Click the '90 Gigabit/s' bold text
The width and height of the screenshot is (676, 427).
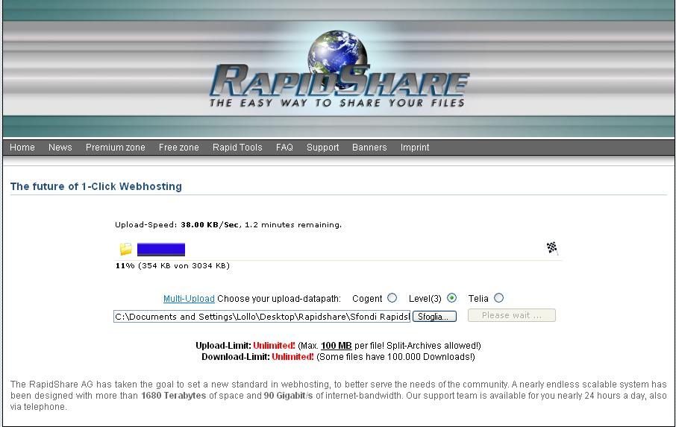coord(289,396)
